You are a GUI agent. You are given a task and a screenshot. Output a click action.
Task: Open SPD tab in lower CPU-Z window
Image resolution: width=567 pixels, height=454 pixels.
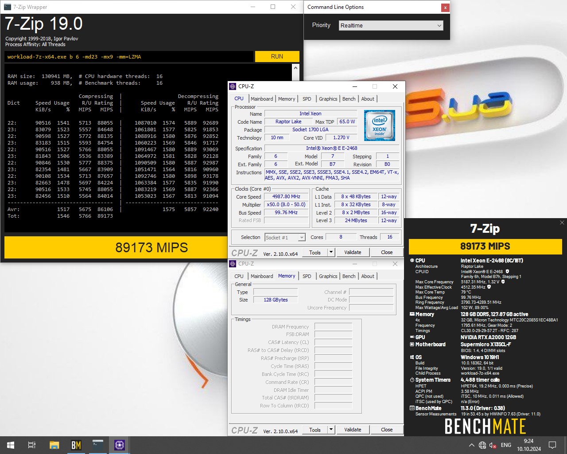(x=307, y=276)
